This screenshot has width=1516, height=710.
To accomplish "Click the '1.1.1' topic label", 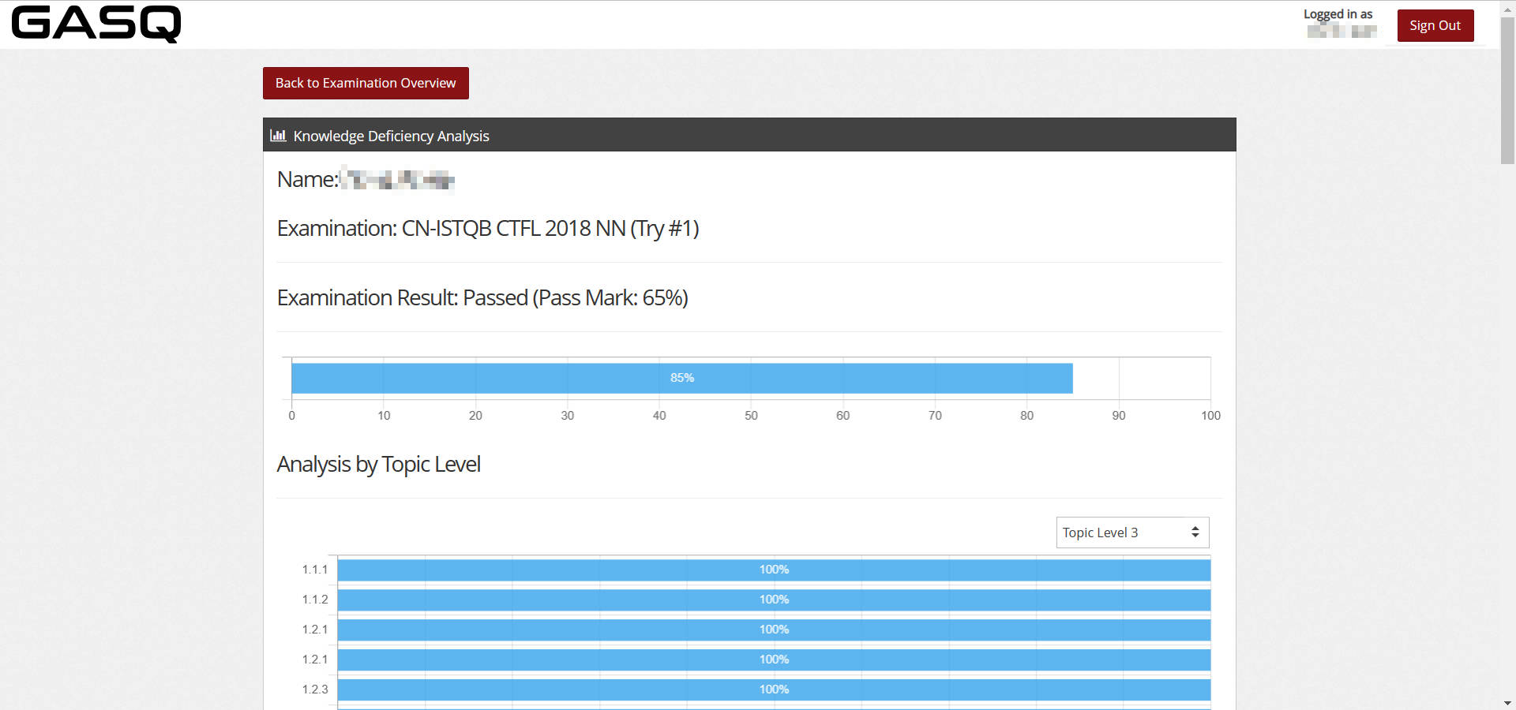I will coord(314,570).
